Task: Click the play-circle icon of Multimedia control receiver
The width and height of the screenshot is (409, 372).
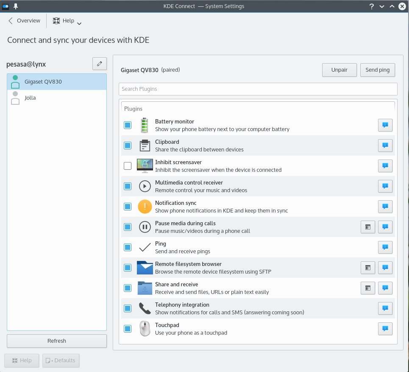Action: [x=145, y=186]
